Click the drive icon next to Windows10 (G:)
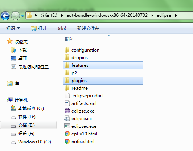This screenshot has width=193, height=151. point(13,143)
